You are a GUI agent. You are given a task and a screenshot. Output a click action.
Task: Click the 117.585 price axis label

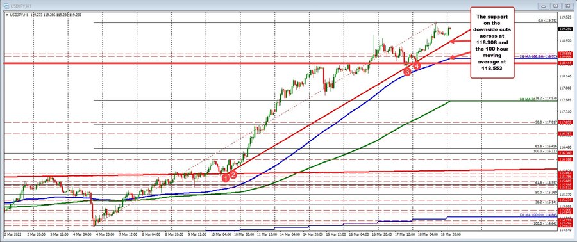565,99
